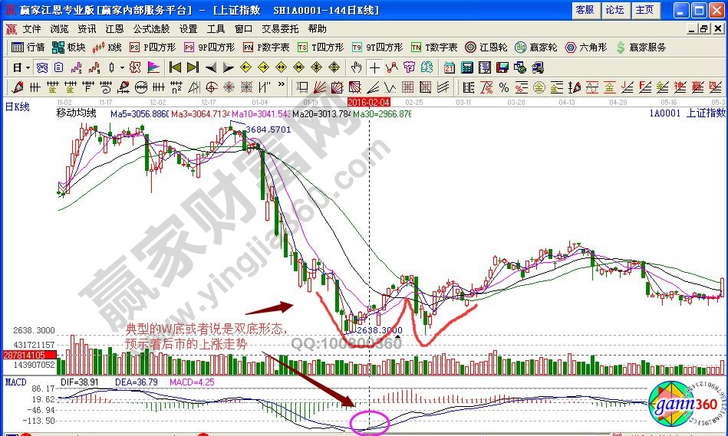Open the 设置 menu
This screenshot has height=436, width=728.
pyautogui.click(x=189, y=29)
